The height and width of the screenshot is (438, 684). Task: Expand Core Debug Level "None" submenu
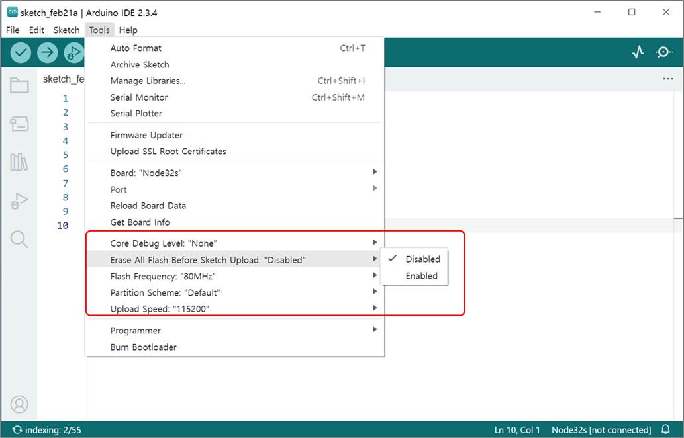(x=236, y=243)
